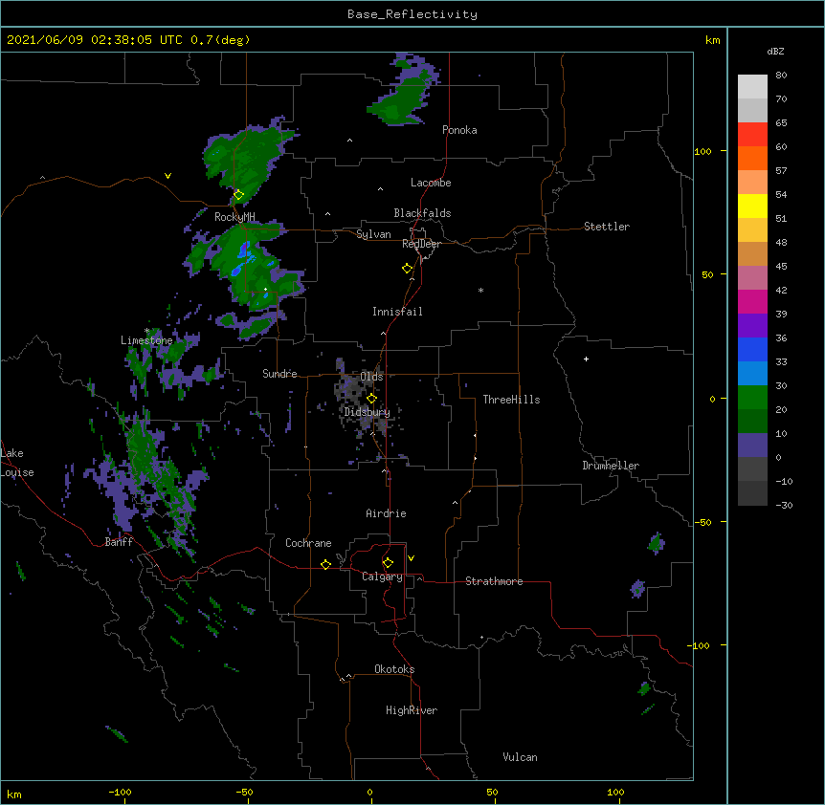The height and width of the screenshot is (805, 825).
Task: Click the Limestone map label
Action: click(146, 340)
